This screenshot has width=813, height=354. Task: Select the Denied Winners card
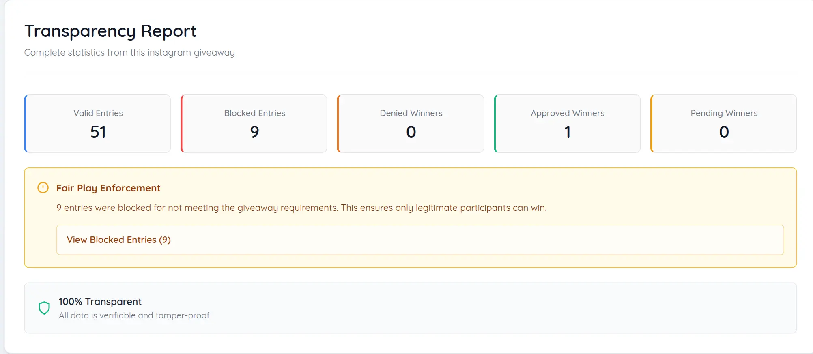[411, 124]
